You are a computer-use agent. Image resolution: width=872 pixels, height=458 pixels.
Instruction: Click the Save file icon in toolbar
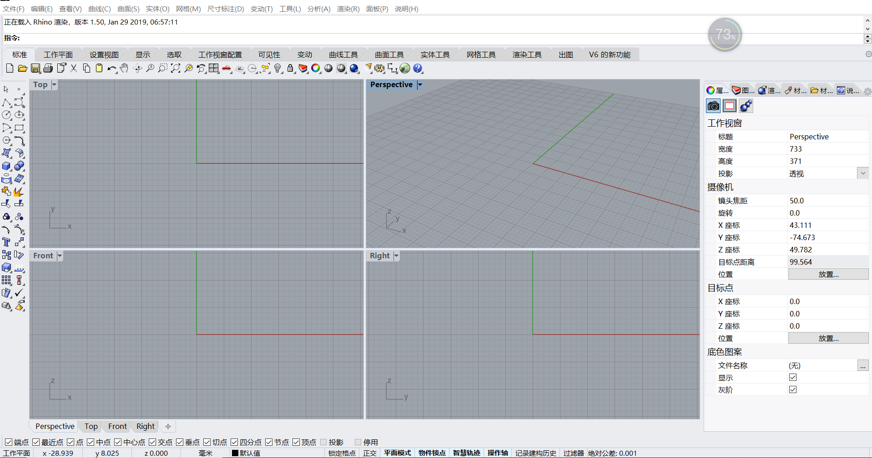coord(35,69)
